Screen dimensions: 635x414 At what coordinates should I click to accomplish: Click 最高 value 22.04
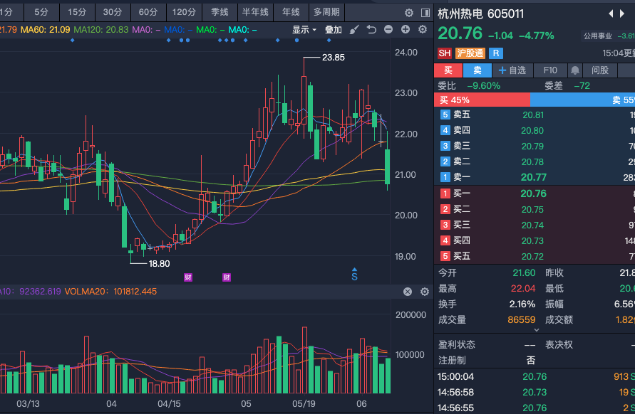tap(523, 289)
